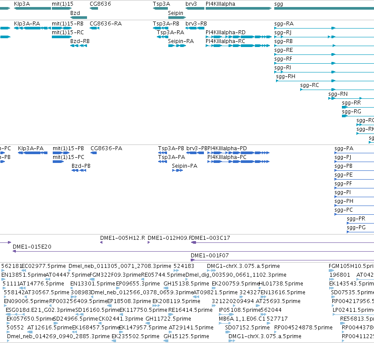Click the DME1-012H09.F clone end

click(x=149, y=242)
